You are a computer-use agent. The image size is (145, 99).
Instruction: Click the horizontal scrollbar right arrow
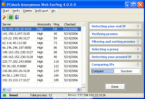click(79, 89)
